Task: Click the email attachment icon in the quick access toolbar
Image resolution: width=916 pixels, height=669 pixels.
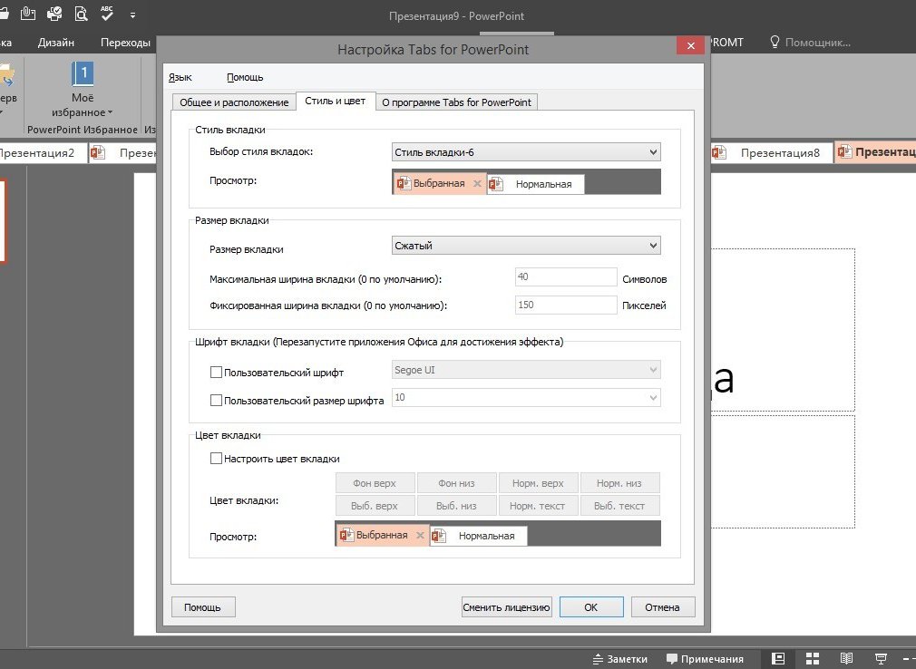Action: pyautogui.click(x=28, y=13)
